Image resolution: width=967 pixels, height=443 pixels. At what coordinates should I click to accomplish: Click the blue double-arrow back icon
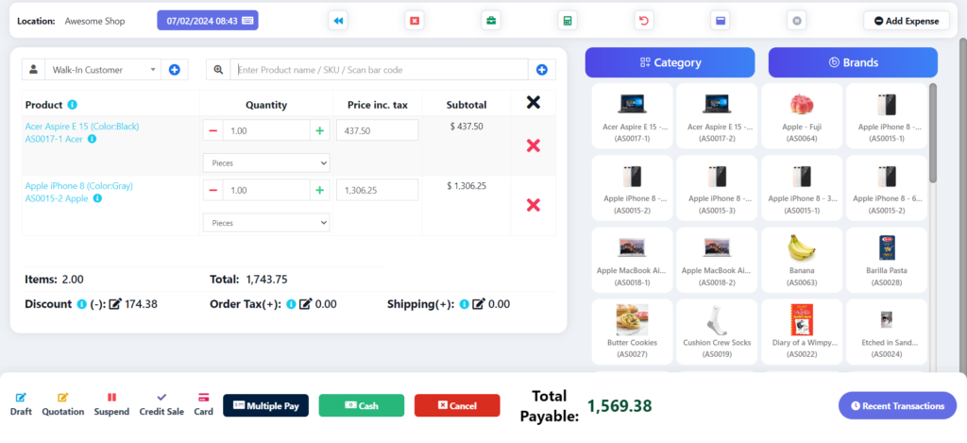(337, 20)
